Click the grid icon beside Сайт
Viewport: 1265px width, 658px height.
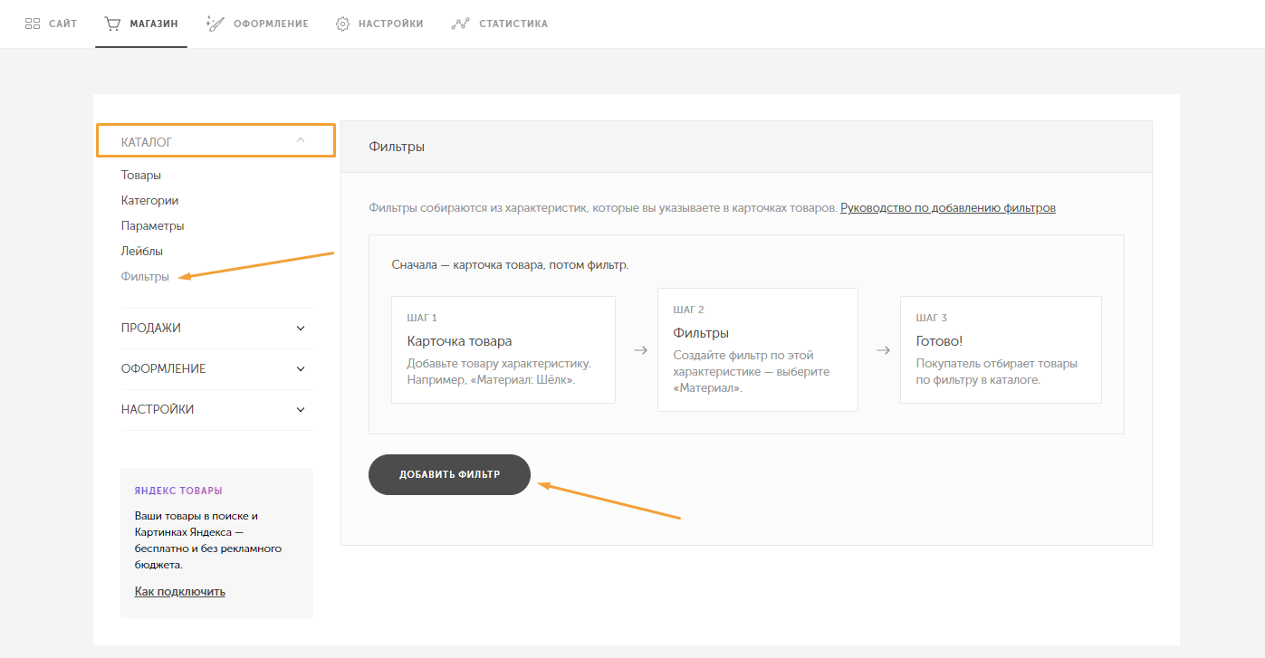(33, 24)
